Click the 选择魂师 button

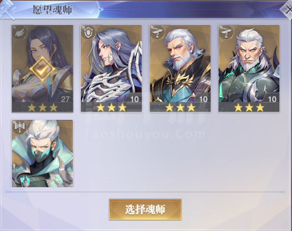tap(145, 209)
